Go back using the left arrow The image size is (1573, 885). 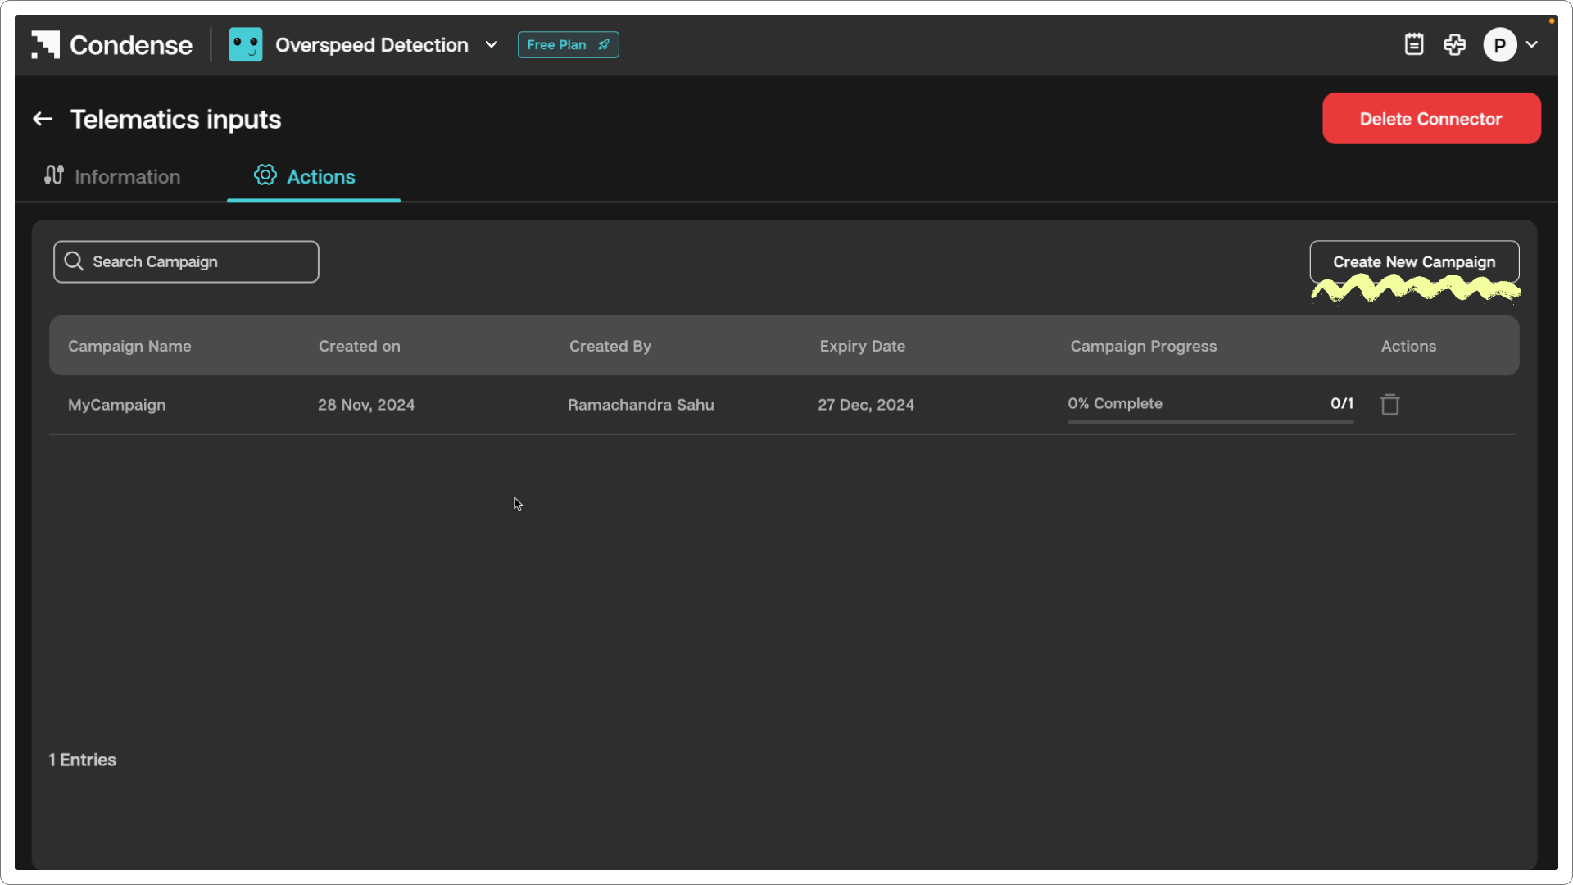click(x=43, y=120)
